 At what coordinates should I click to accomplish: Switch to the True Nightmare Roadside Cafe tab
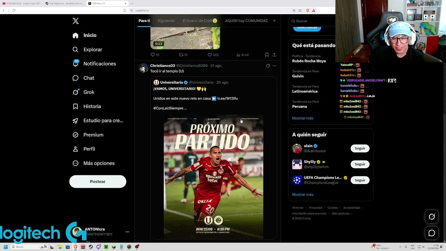(x=64, y=3)
